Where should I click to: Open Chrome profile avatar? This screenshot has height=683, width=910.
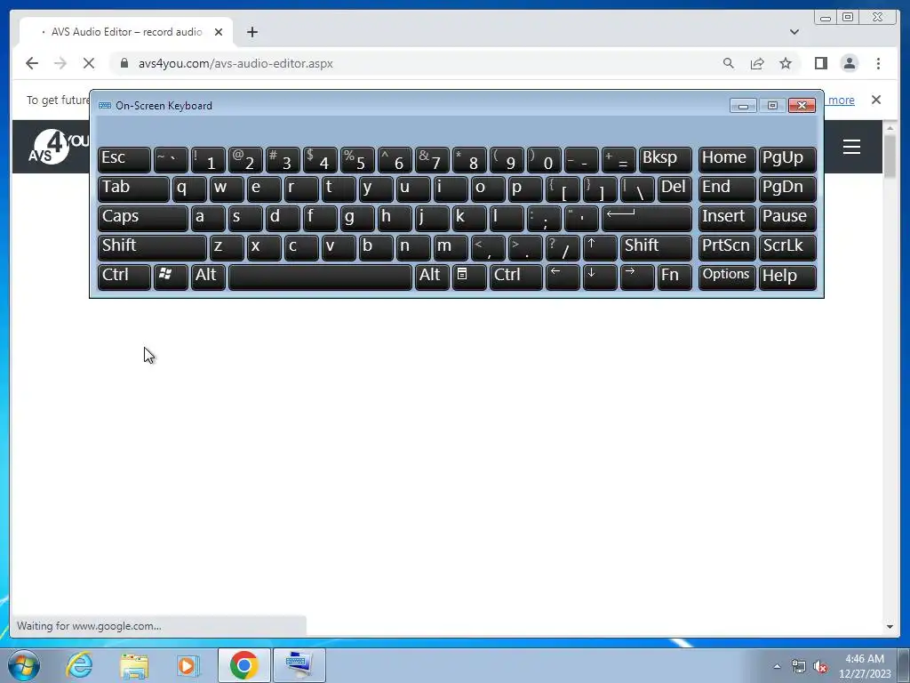[x=850, y=63]
